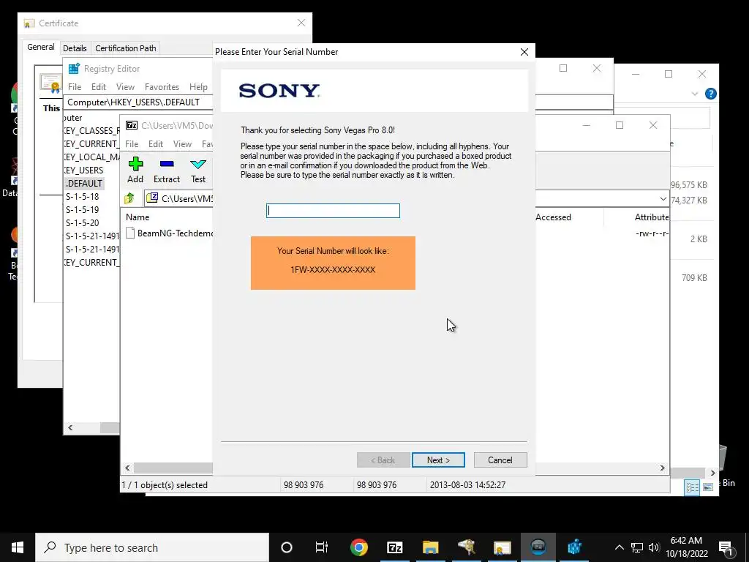Viewport: 749px width, 562px height.
Task: Open the 7-Zip path dropdown arrow
Action: click(663, 198)
